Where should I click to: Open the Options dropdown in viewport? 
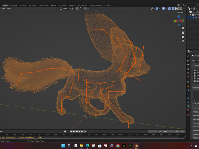[x=181, y=12]
